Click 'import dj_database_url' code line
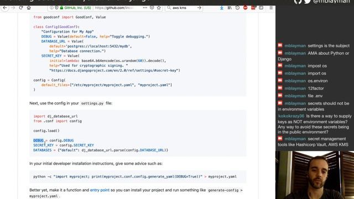 pyautogui.click(x=55, y=116)
